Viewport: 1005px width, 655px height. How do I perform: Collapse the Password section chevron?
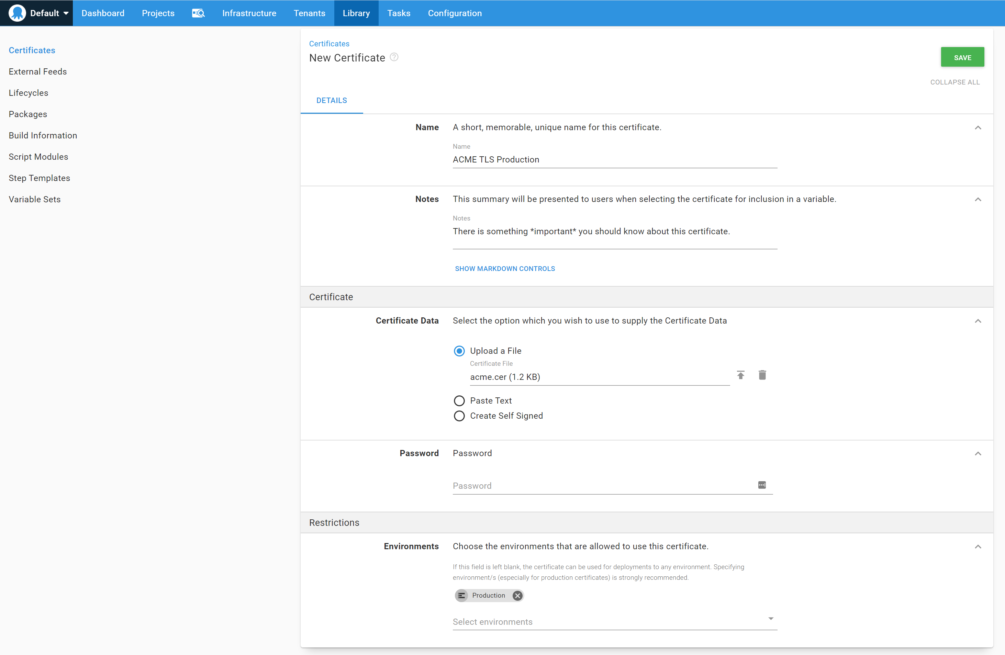(978, 453)
